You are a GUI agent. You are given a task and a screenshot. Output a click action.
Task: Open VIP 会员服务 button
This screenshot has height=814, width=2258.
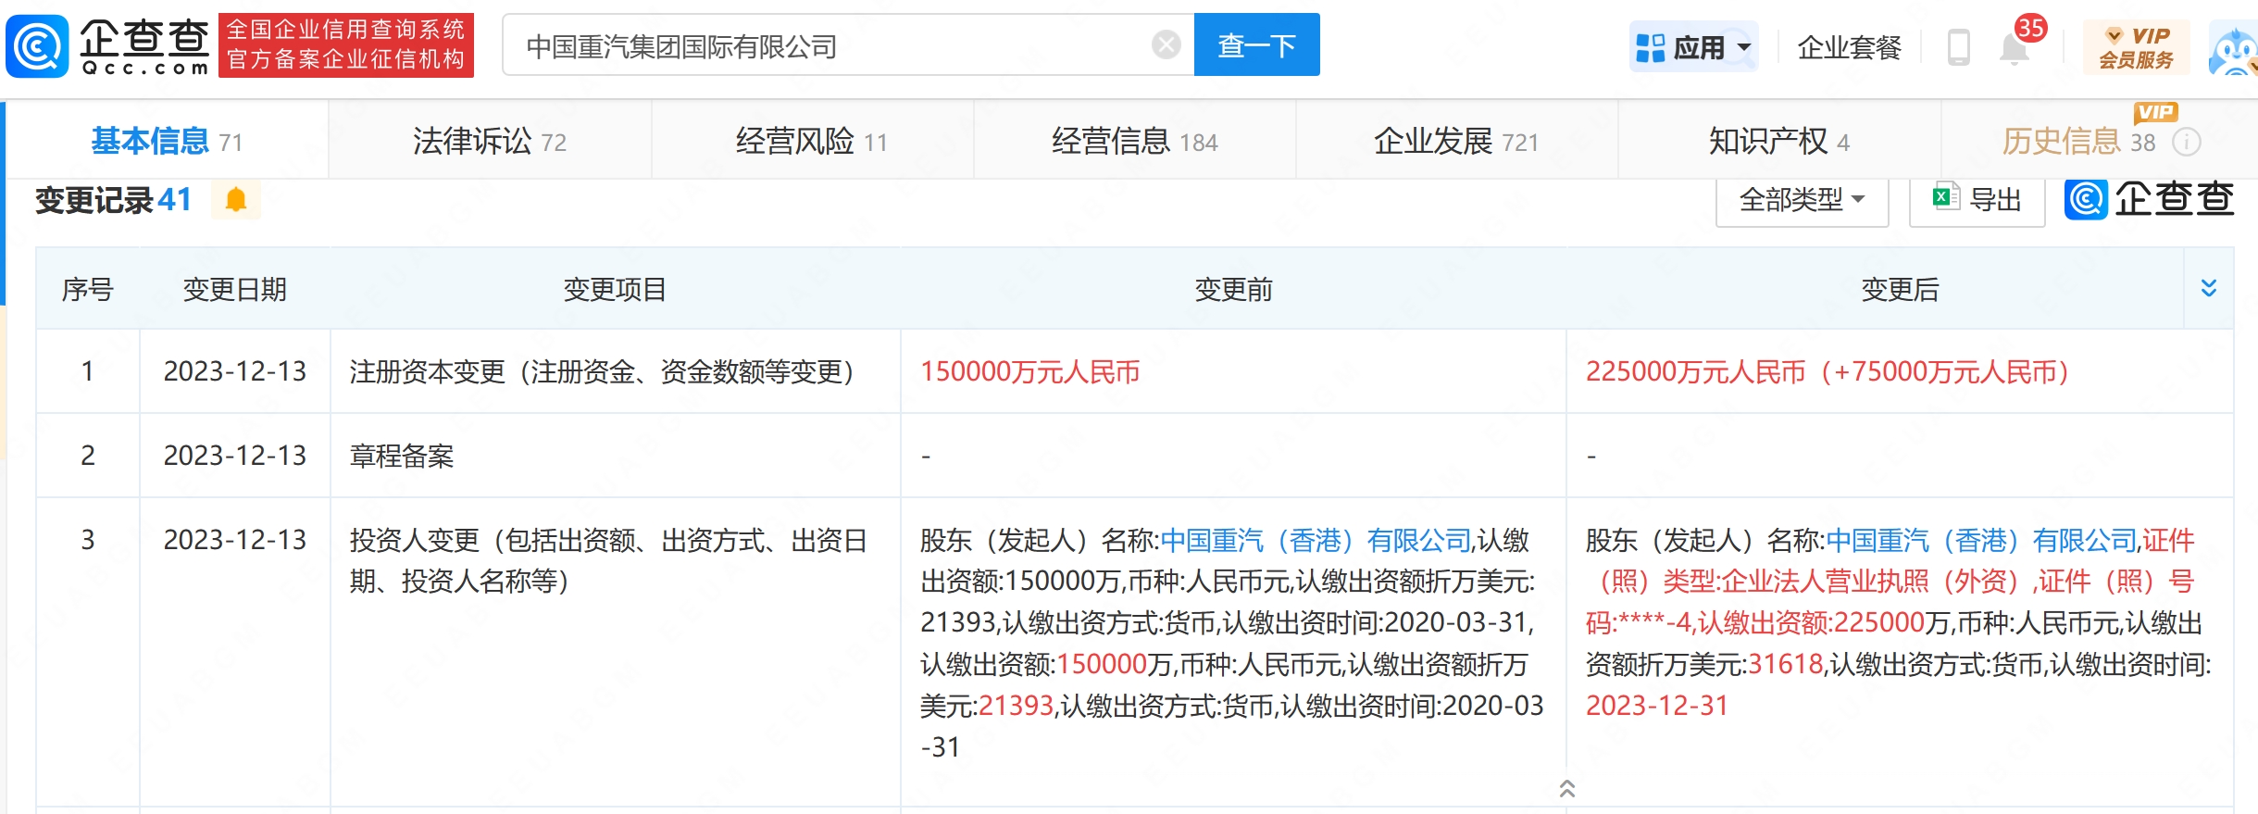[x=2136, y=46]
